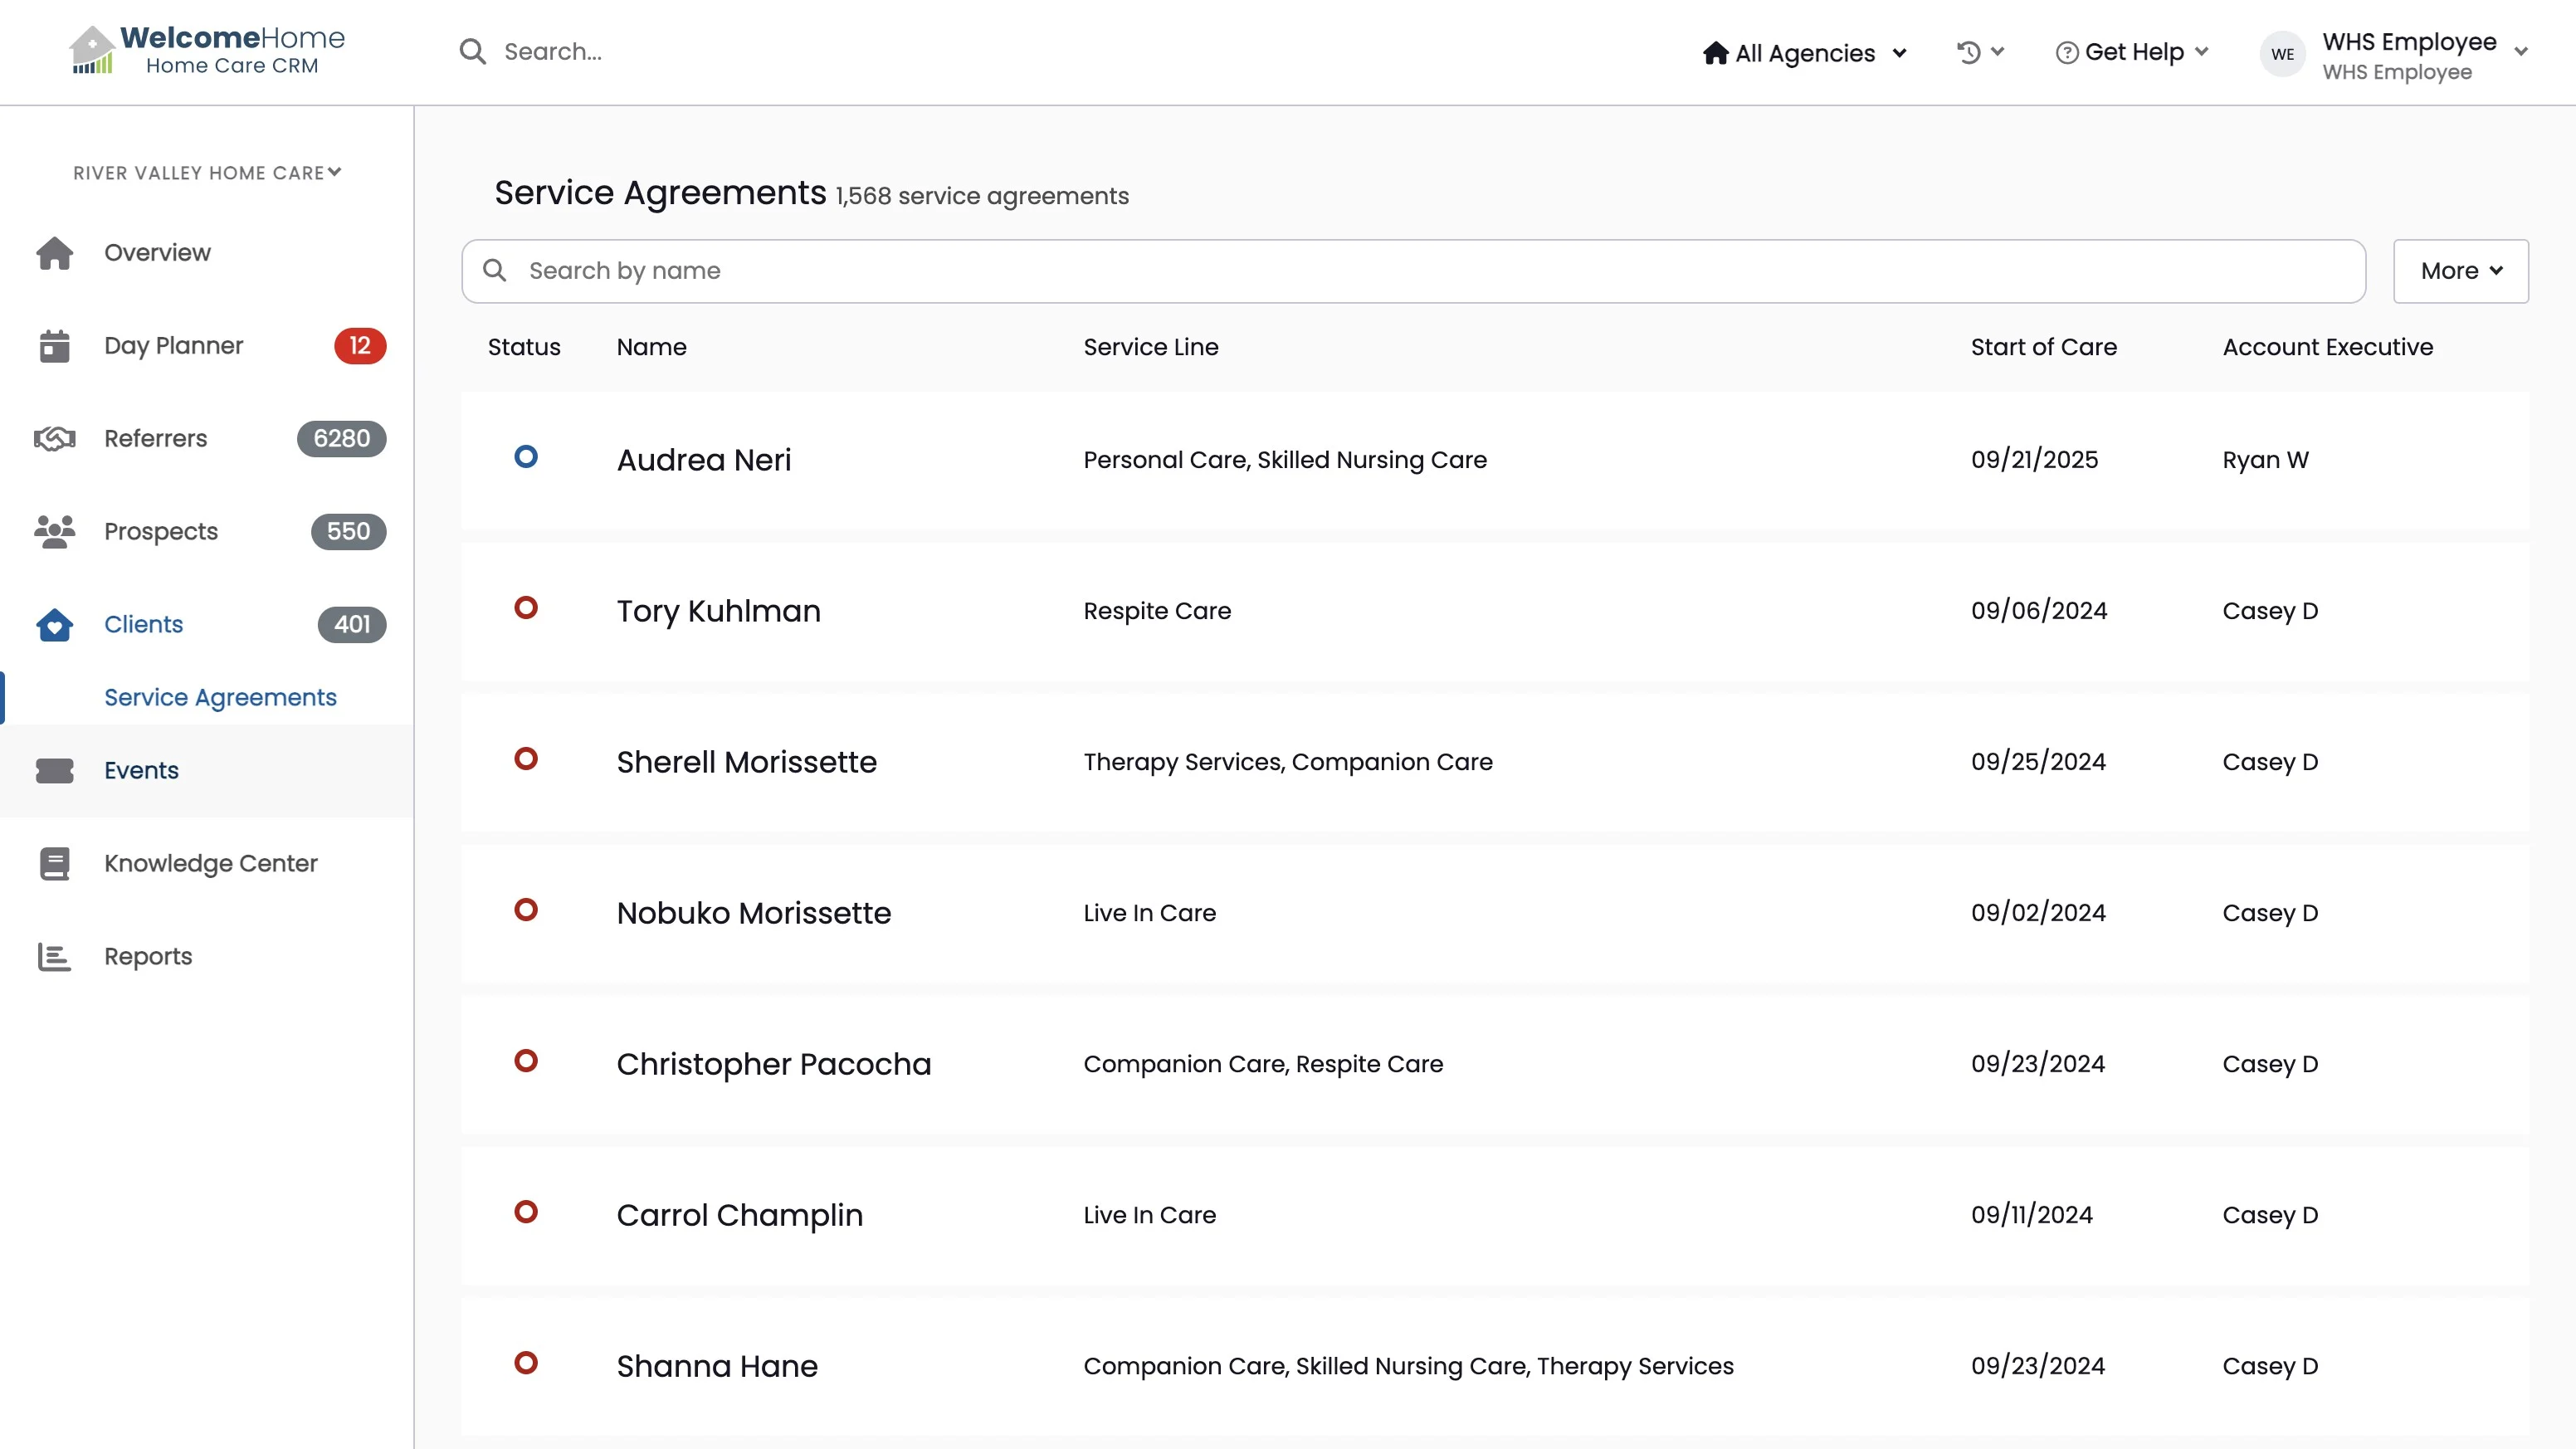2576x1449 pixels.
Task: Expand the River Valley Home Care selector
Action: pos(207,173)
